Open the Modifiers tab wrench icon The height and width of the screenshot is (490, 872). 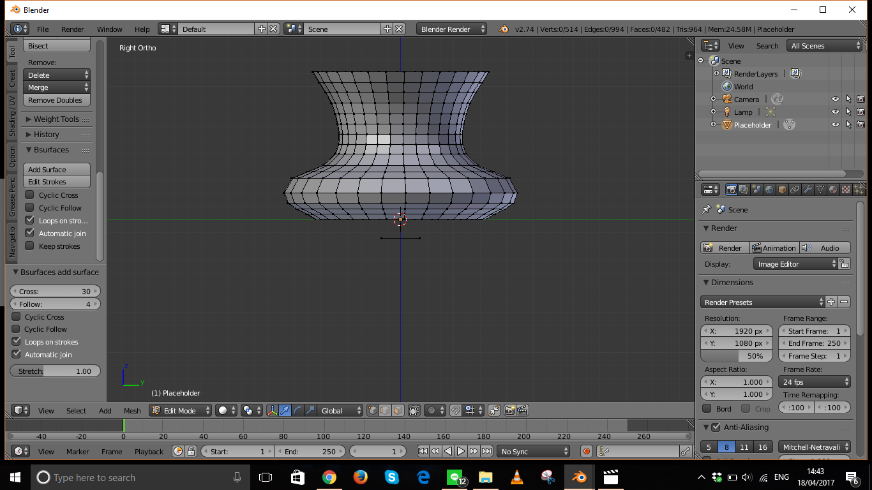point(808,189)
